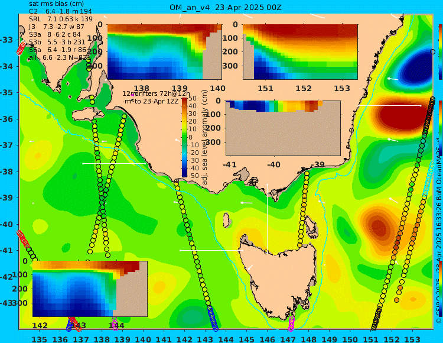Click Flinders Island northeast of Tasmania
This screenshot has height=343, width=443.
pos(311,226)
